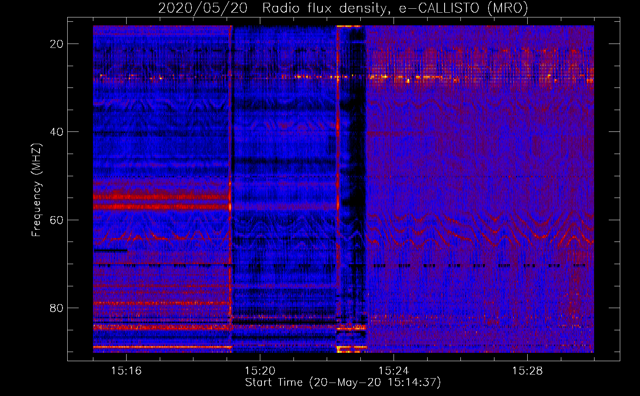Click the 20 MHz frequency tick label
The height and width of the screenshot is (396, 640).
pyautogui.click(x=57, y=44)
